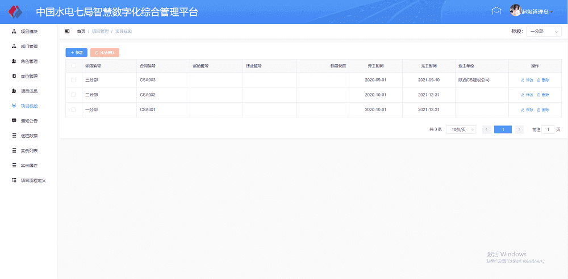This screenshot has width=568, height=279.
Task: Go to 岗位管理 in the sidebar menu
Action: click(x=28, y=76)
